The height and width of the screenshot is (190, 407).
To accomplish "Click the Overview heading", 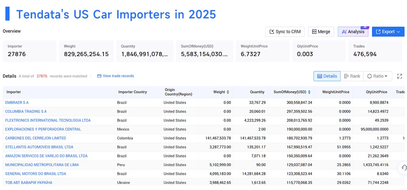I will tap(12, 31).
